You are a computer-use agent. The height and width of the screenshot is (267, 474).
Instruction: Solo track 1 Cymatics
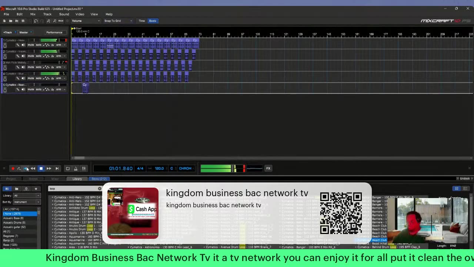[x=39, y=45]
